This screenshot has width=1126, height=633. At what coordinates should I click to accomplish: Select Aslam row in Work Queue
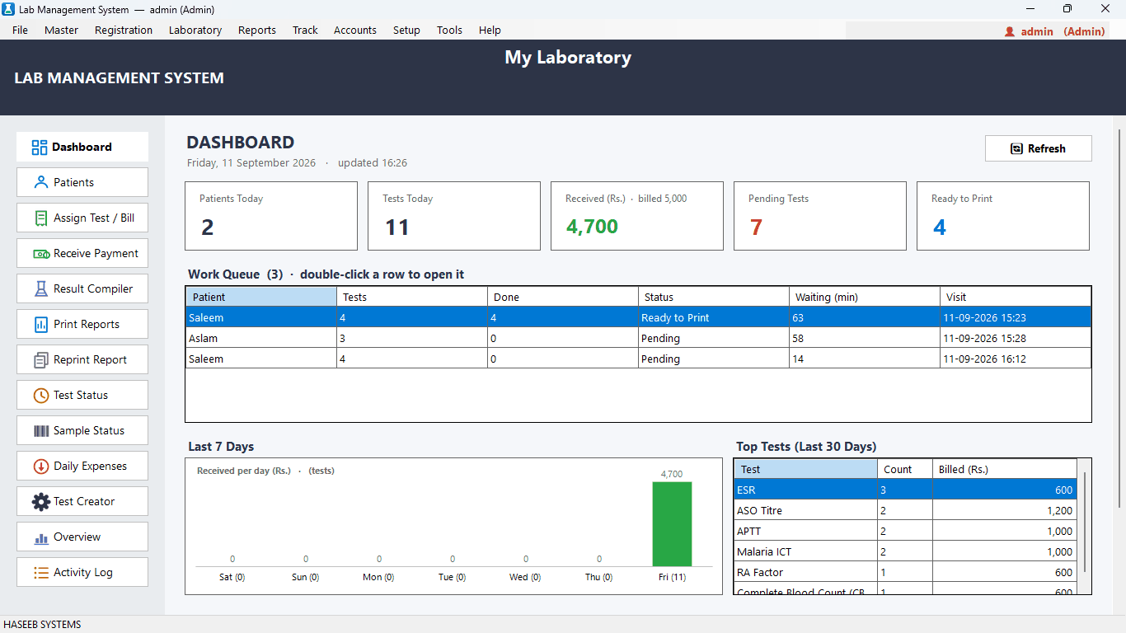coord(638,338)
